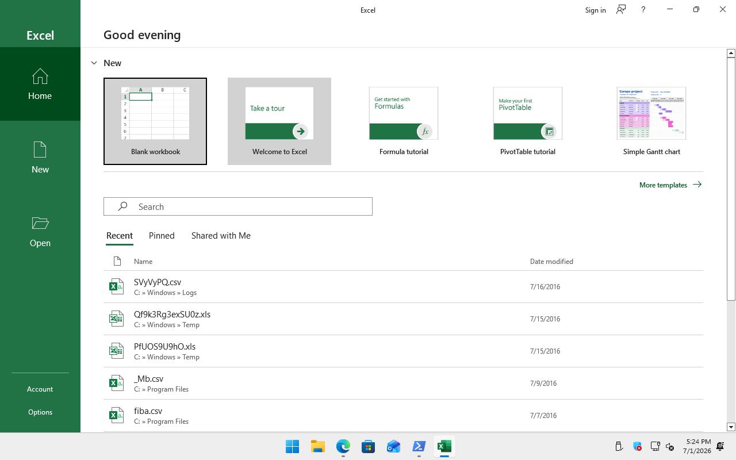
Task: Click the 7/16/2016 date for SVyVyPQ.csv
Action: click(545, 286)
